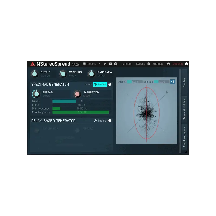This screenshot has height=216, width=216.
Task: Open the Meters & Utilities side tab
Action: pyautogui.click(x=184, y=110)
